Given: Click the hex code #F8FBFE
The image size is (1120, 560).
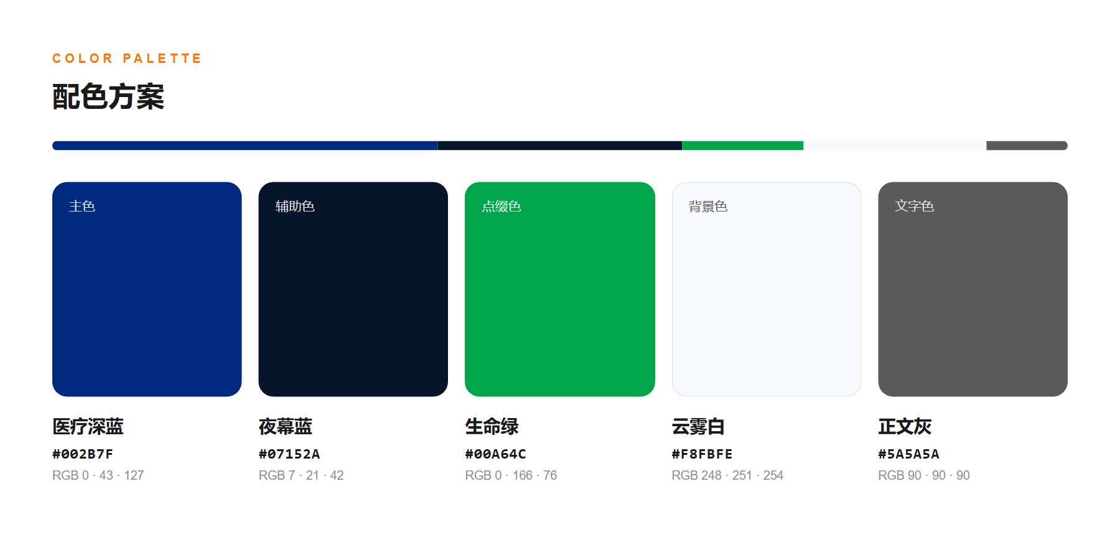Looking at the screenshot, I should point(702,454).
